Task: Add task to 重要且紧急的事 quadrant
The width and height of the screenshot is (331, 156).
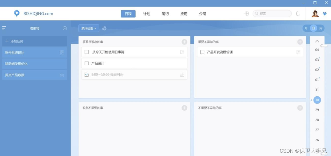Action: [184, 42]
